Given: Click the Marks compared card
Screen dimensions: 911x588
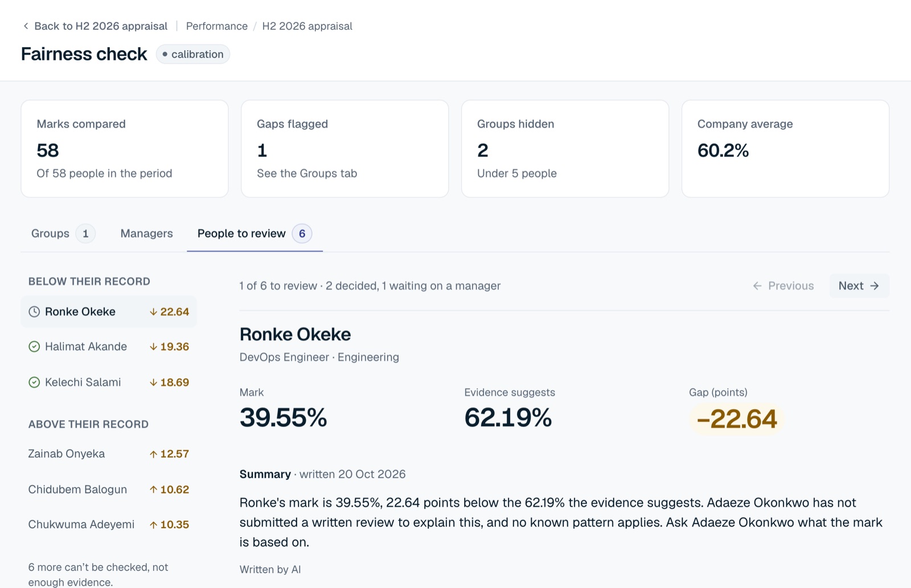Looking at the screenshot, I should pos(125,149).
